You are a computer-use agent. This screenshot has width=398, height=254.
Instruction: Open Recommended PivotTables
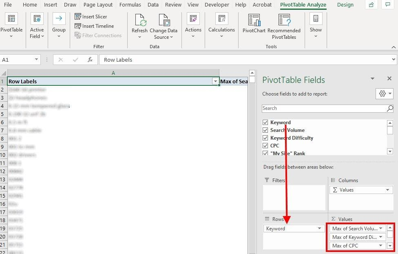[284, 20]
